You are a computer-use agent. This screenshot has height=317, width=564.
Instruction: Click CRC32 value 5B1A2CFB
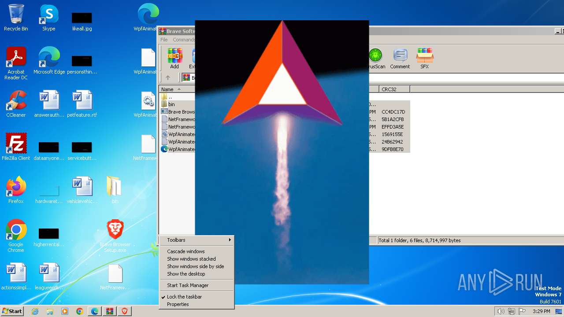[x=393, y=119]
